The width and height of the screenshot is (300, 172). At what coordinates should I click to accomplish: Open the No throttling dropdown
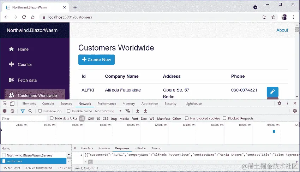(x=108, y=111)
